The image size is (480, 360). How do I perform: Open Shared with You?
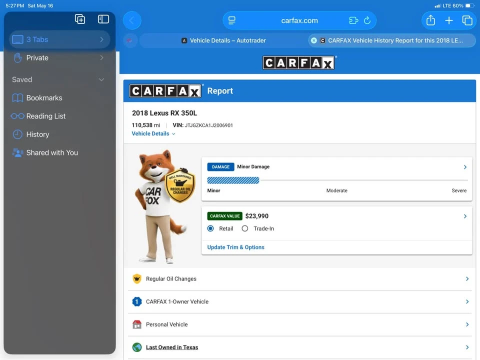tap(59, 153)
